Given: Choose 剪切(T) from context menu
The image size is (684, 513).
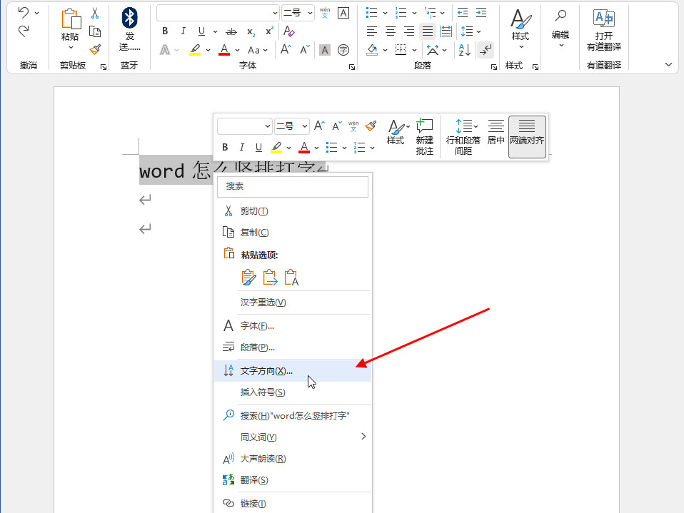Looking at the screenshot, I should click(x=293, y=211).
